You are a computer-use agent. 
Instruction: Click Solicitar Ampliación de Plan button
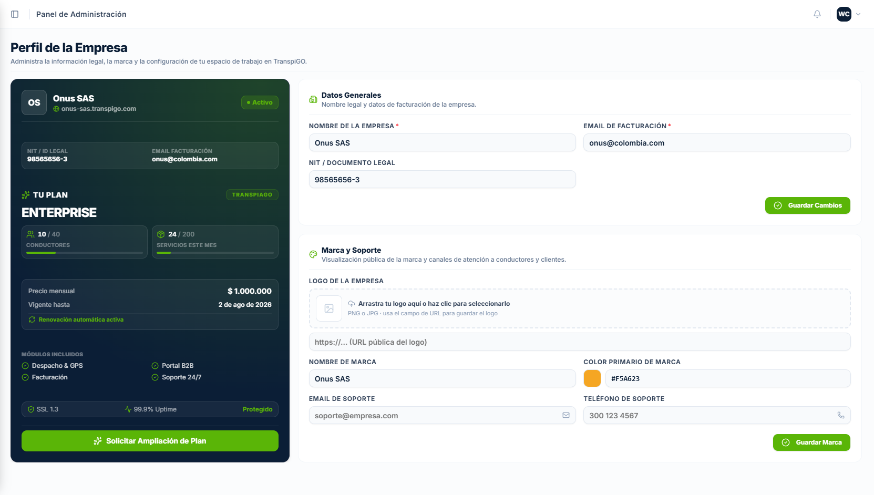coord(150,441)
